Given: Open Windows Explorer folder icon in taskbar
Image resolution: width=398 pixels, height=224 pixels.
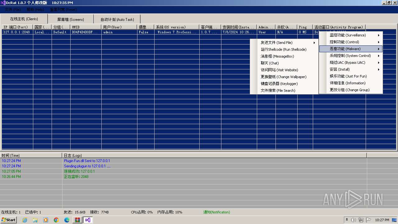Looking at the screenshot, I should (35, 220).
